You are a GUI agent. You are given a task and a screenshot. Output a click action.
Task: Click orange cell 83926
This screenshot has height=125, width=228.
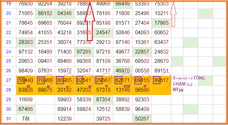26,90
